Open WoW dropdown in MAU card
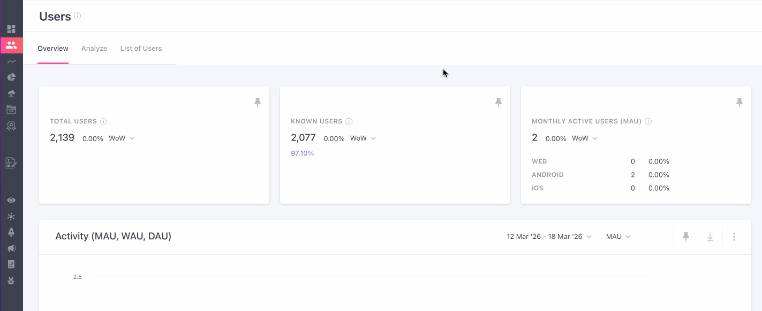The width and height of the screenshot is (762, 311). pos(585,138)
